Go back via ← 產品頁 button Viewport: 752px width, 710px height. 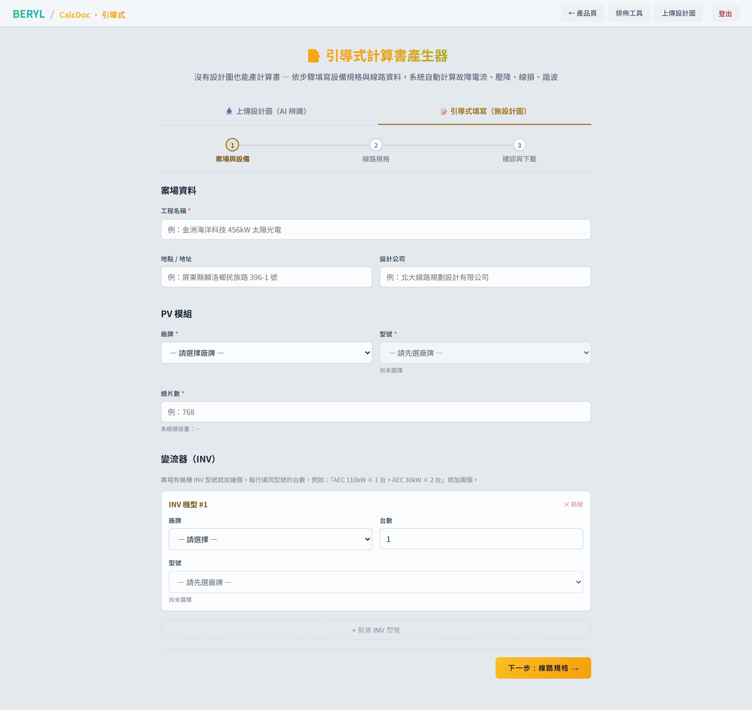coord(582,13)
